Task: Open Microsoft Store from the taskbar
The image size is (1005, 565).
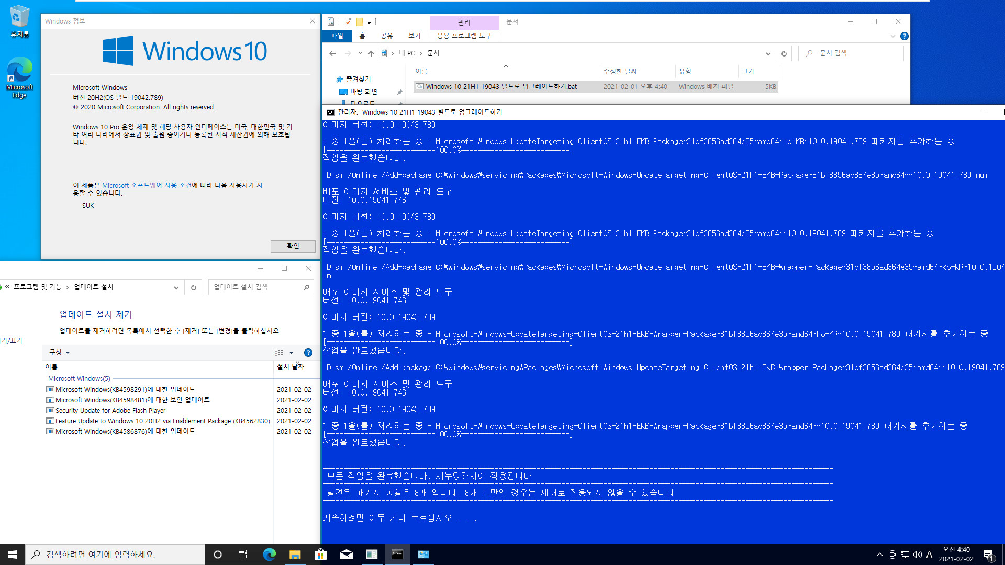Action: [x=320, y=555]
